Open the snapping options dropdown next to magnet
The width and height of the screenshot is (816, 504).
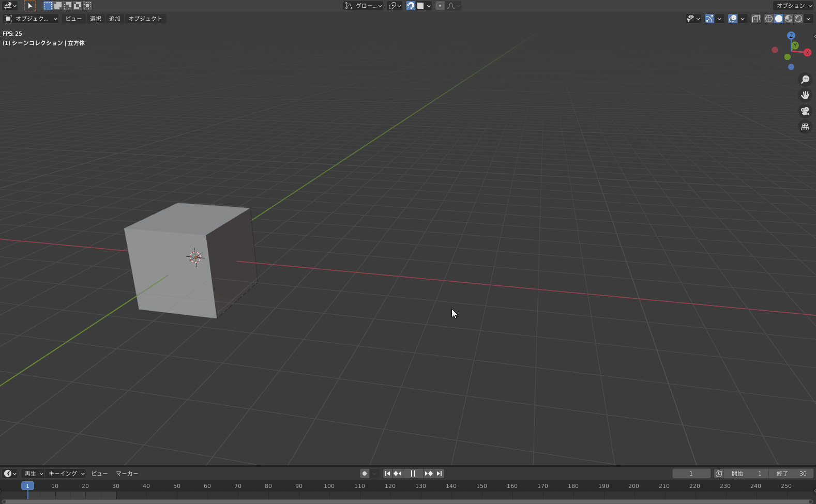point(424,6)
